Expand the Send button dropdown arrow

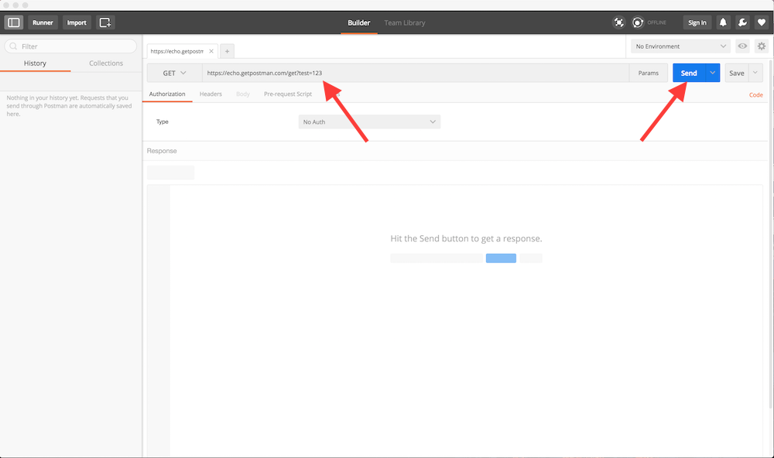713,73
